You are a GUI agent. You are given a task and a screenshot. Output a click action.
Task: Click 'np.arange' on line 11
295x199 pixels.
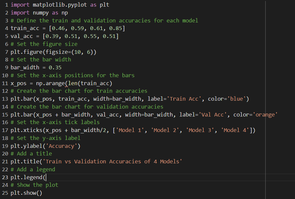point(50,83)
